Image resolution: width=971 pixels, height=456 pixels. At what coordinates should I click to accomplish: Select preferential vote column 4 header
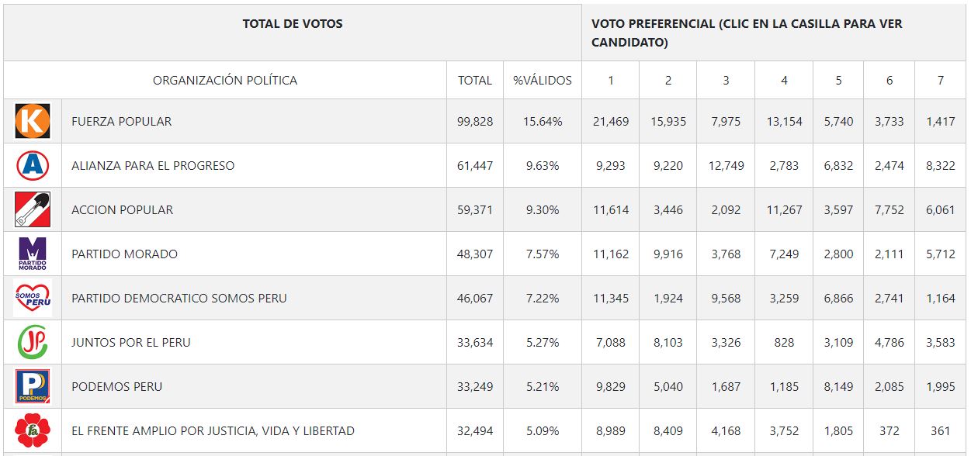pyautogui.click(x=784, y=80)
